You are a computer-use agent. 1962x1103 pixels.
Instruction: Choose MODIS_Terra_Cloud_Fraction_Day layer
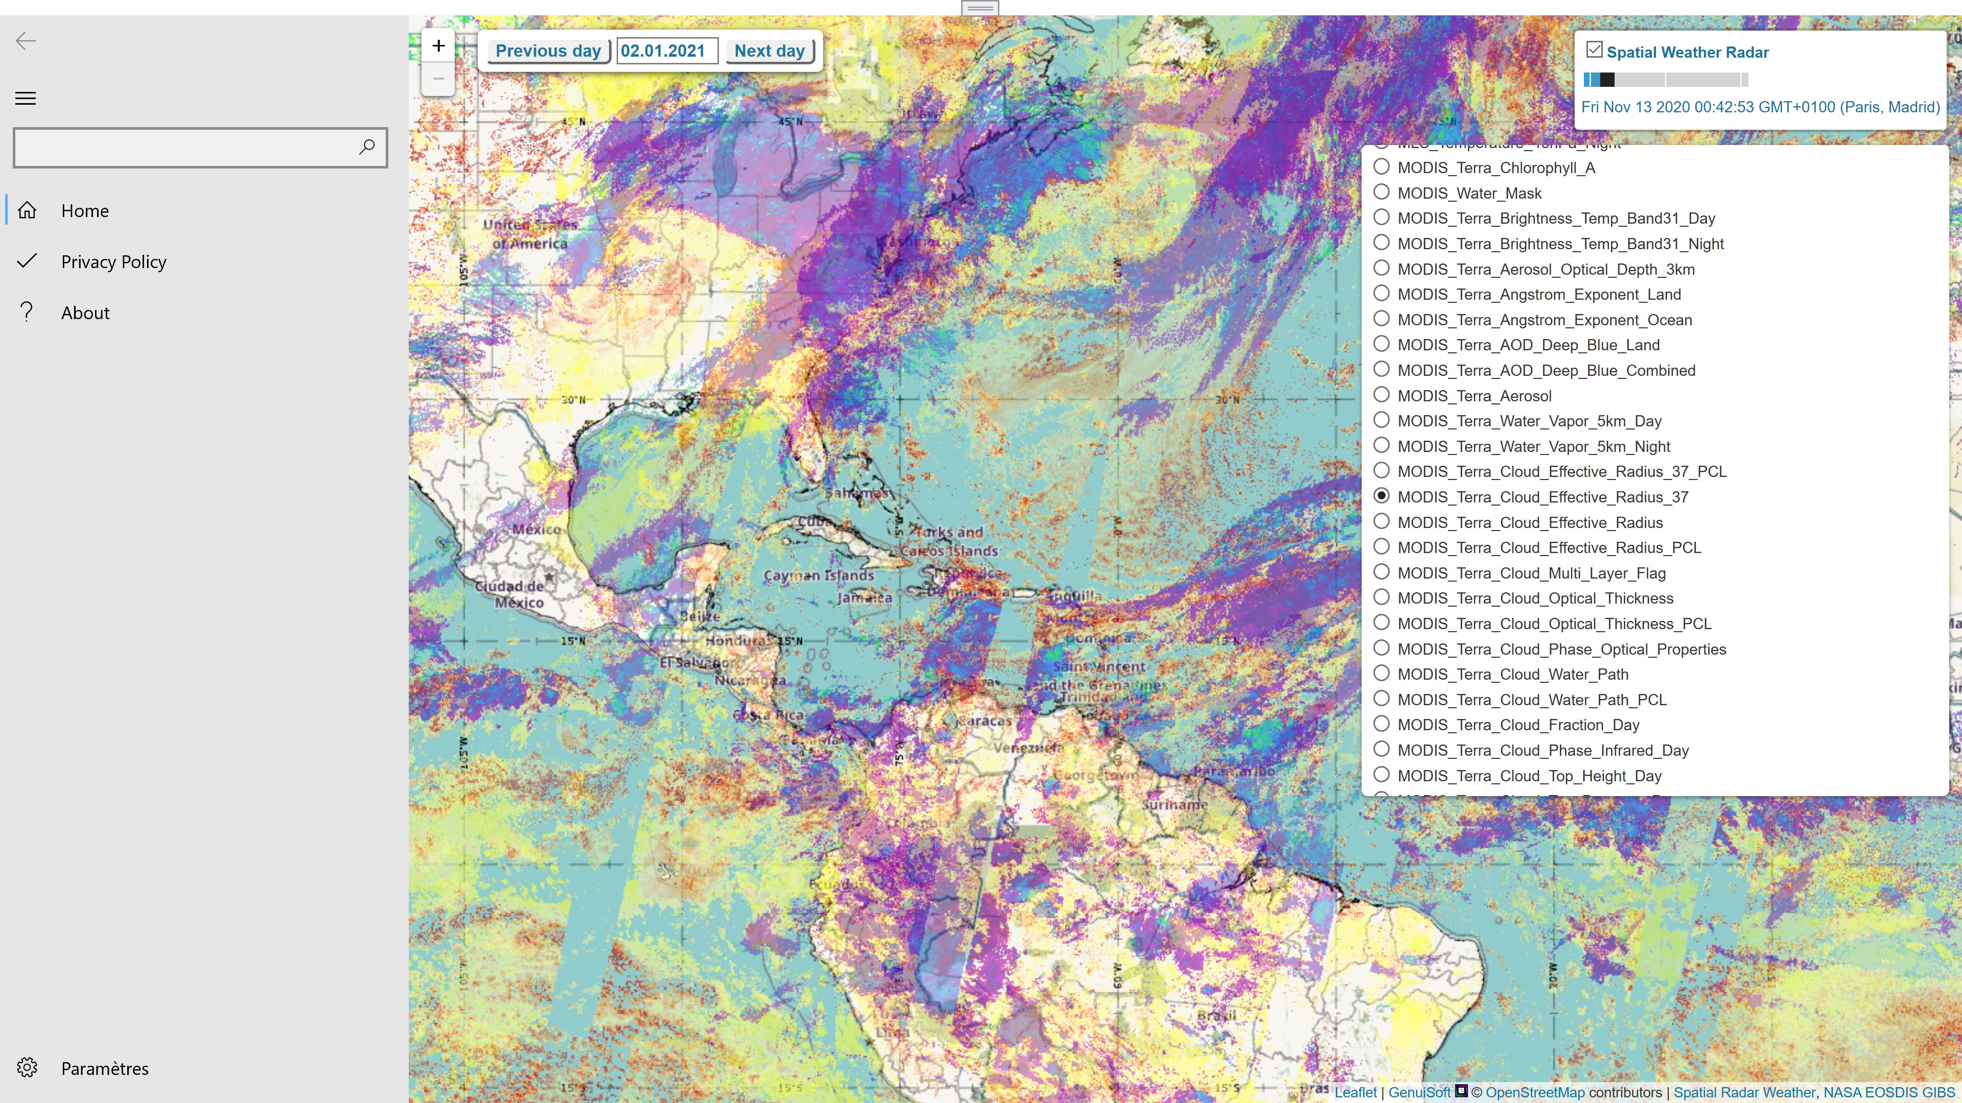(1382, 724)
